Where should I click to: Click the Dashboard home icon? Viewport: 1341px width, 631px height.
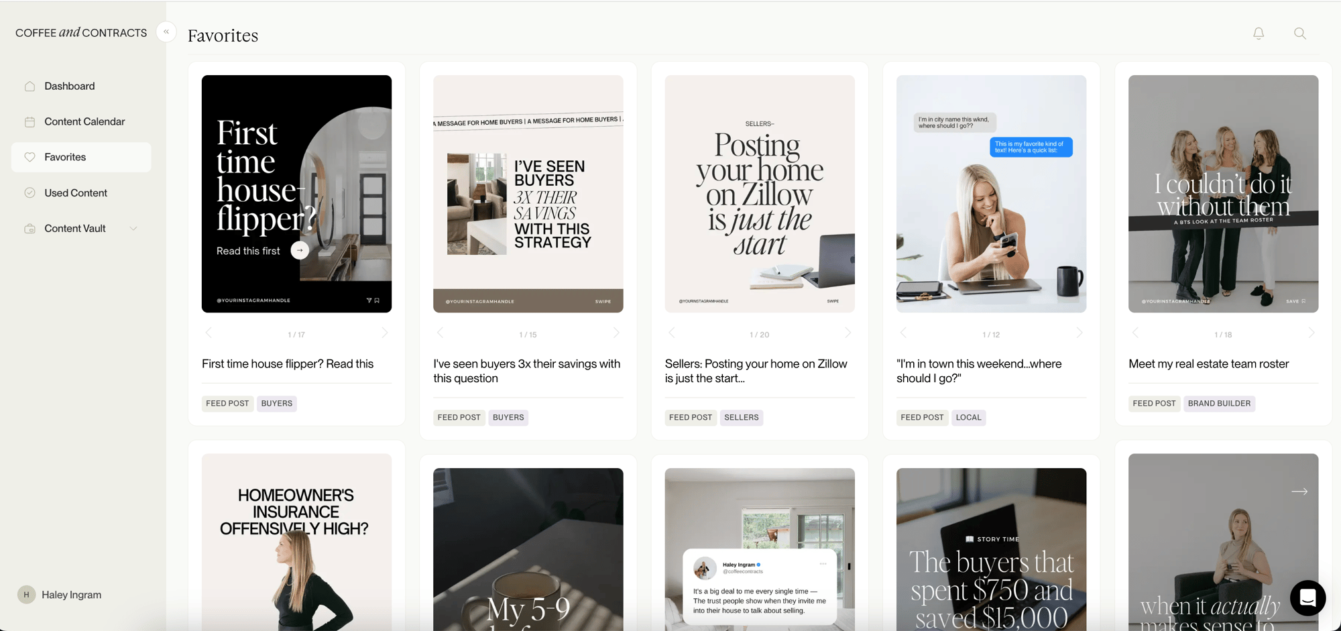tap(30, 87)
